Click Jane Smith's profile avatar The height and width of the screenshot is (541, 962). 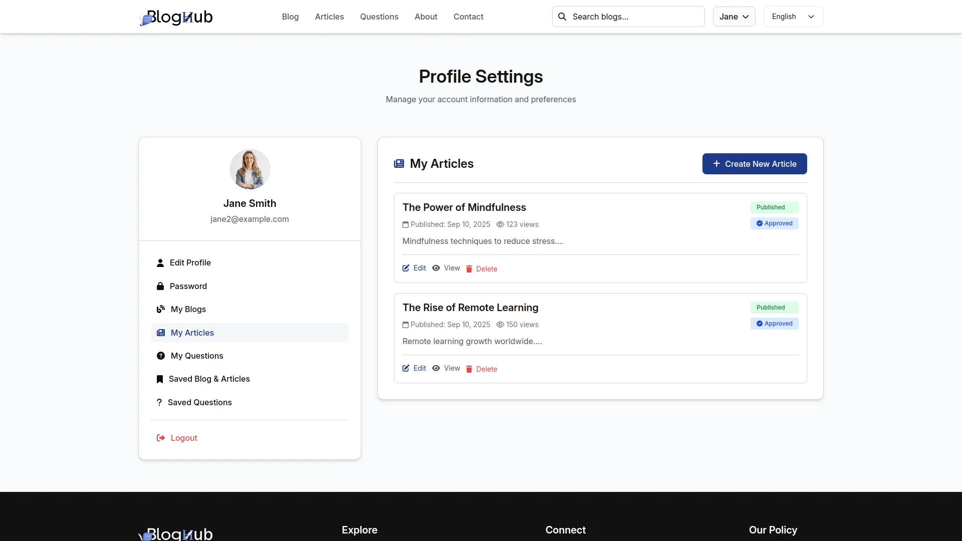[x=250, y=169]
